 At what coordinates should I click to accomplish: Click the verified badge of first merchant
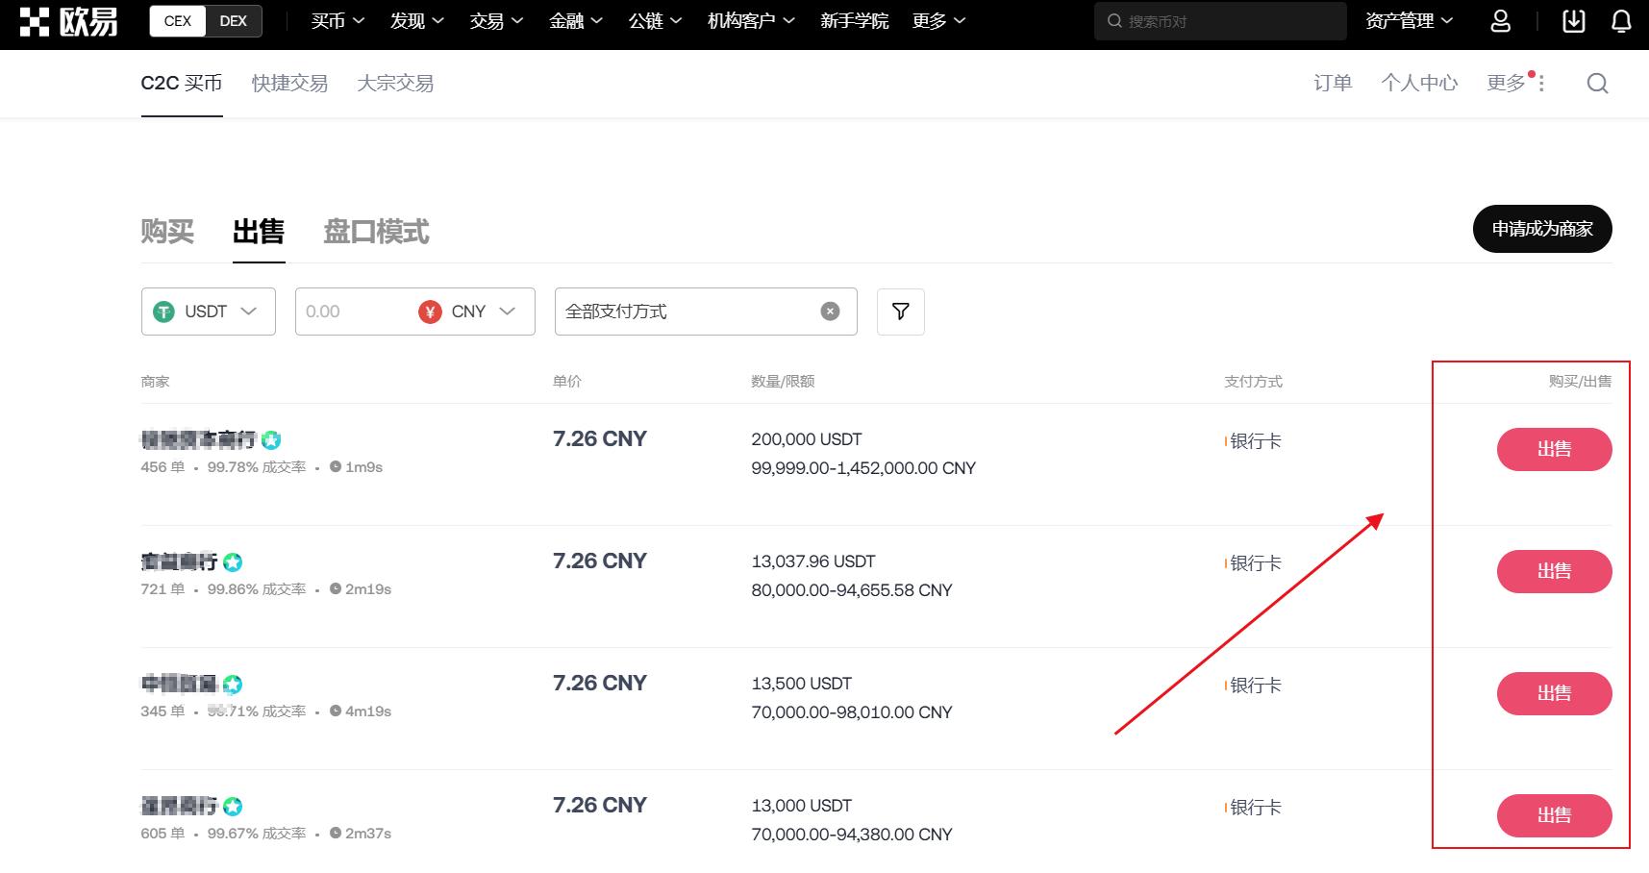point(271,440)
